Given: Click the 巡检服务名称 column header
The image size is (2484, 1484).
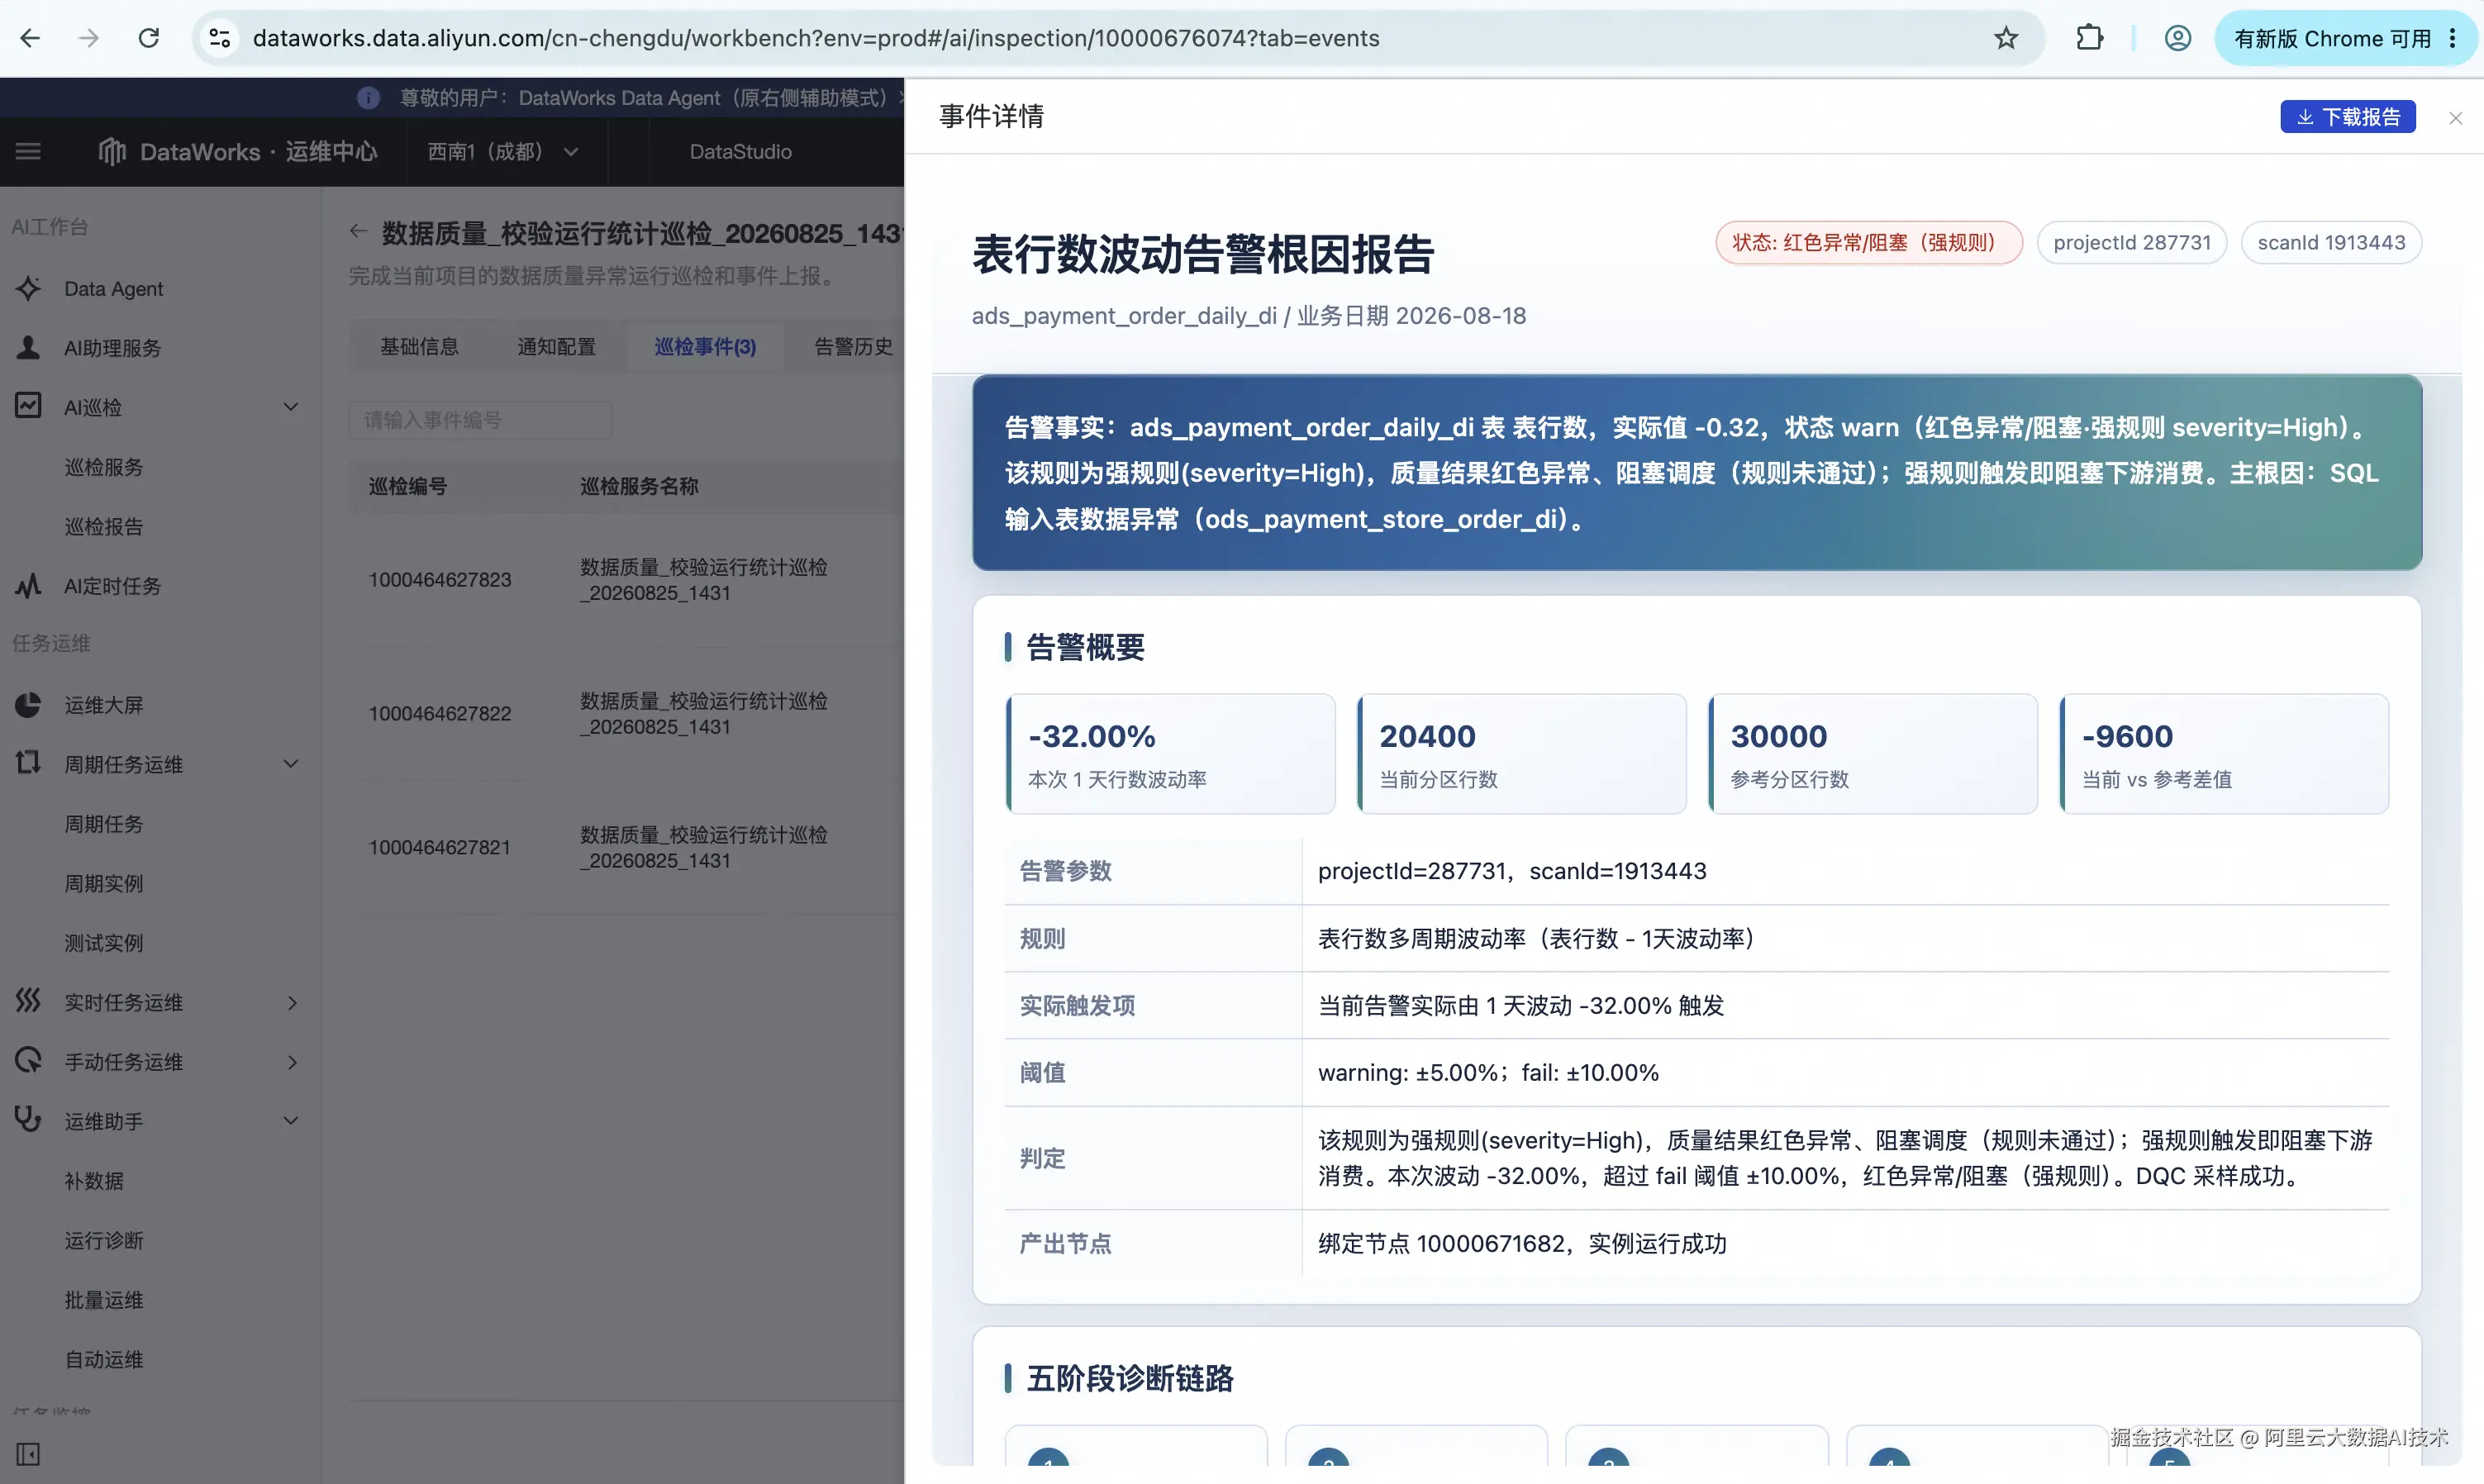Looking at the screenshot, I should (639, 487).
